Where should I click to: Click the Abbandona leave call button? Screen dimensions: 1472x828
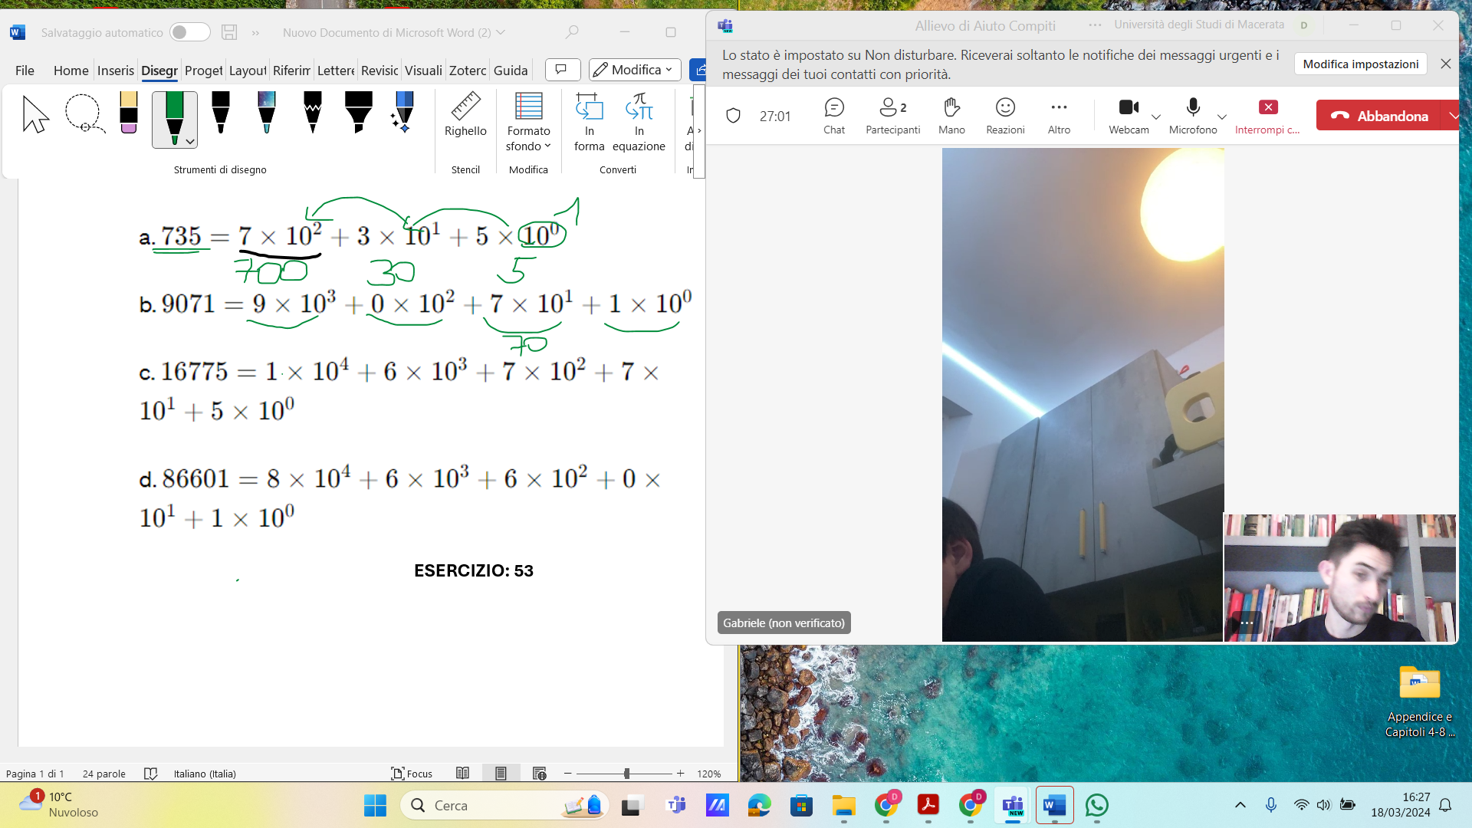[1379, 116]
